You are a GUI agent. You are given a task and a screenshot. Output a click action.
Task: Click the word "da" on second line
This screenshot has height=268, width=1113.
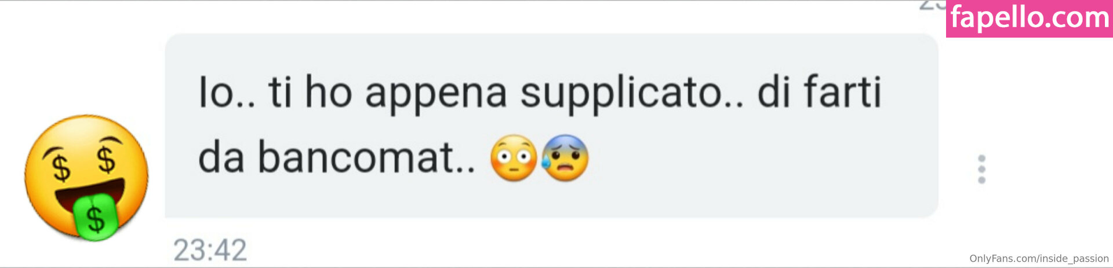pyautogui.click(x=221, y=157)
